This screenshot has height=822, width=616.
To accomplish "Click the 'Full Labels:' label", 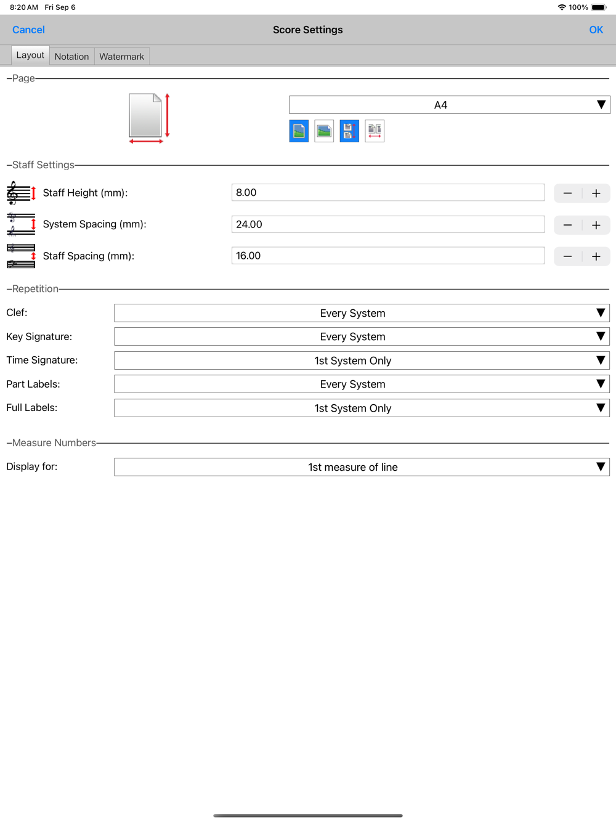I will 32,407.
